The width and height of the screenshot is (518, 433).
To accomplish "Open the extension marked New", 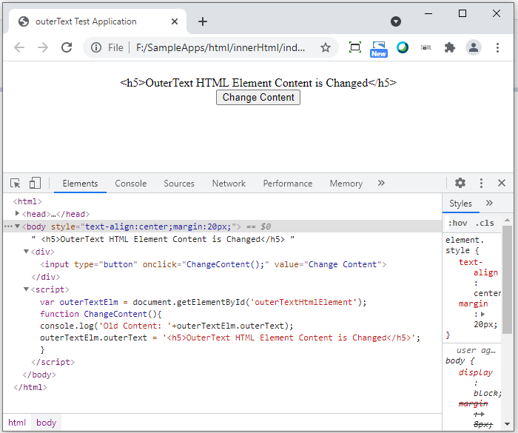I will tap(379, 49).
